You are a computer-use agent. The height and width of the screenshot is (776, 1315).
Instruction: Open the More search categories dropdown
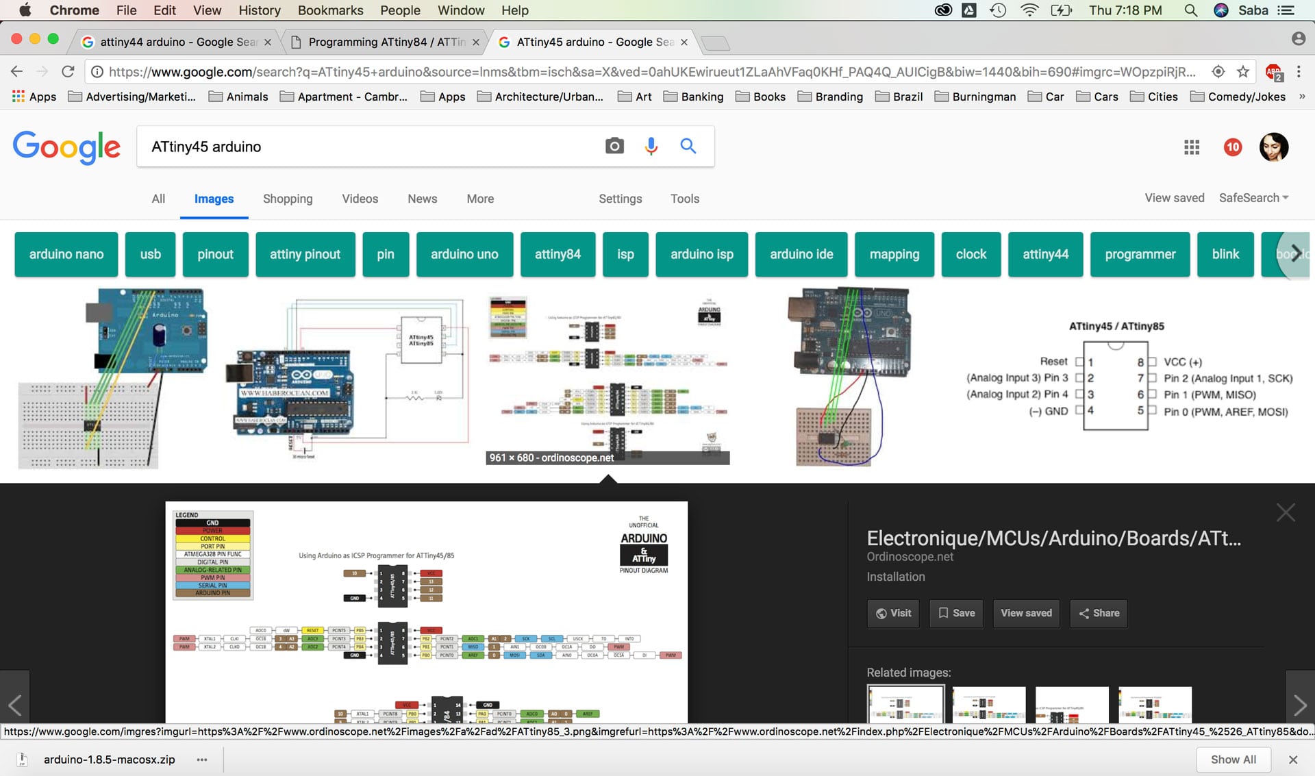tap(480, 199)
